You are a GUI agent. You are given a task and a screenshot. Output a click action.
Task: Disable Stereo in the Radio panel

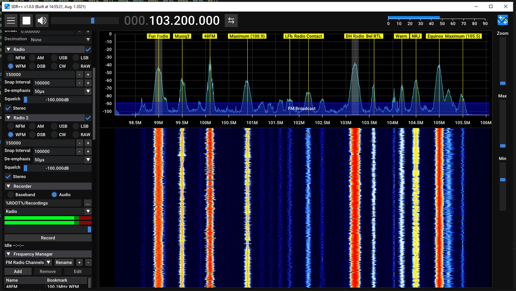point(8,108)
